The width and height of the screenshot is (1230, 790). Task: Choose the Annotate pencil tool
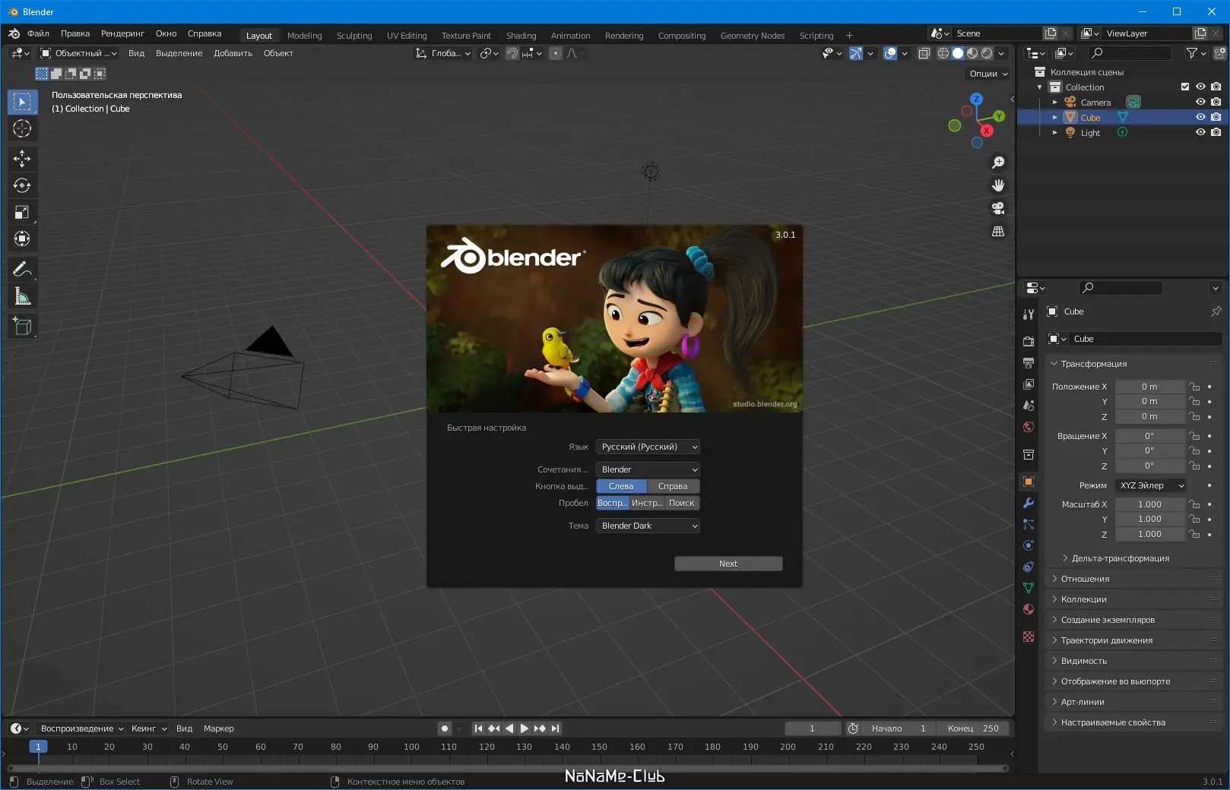point(22,270)
